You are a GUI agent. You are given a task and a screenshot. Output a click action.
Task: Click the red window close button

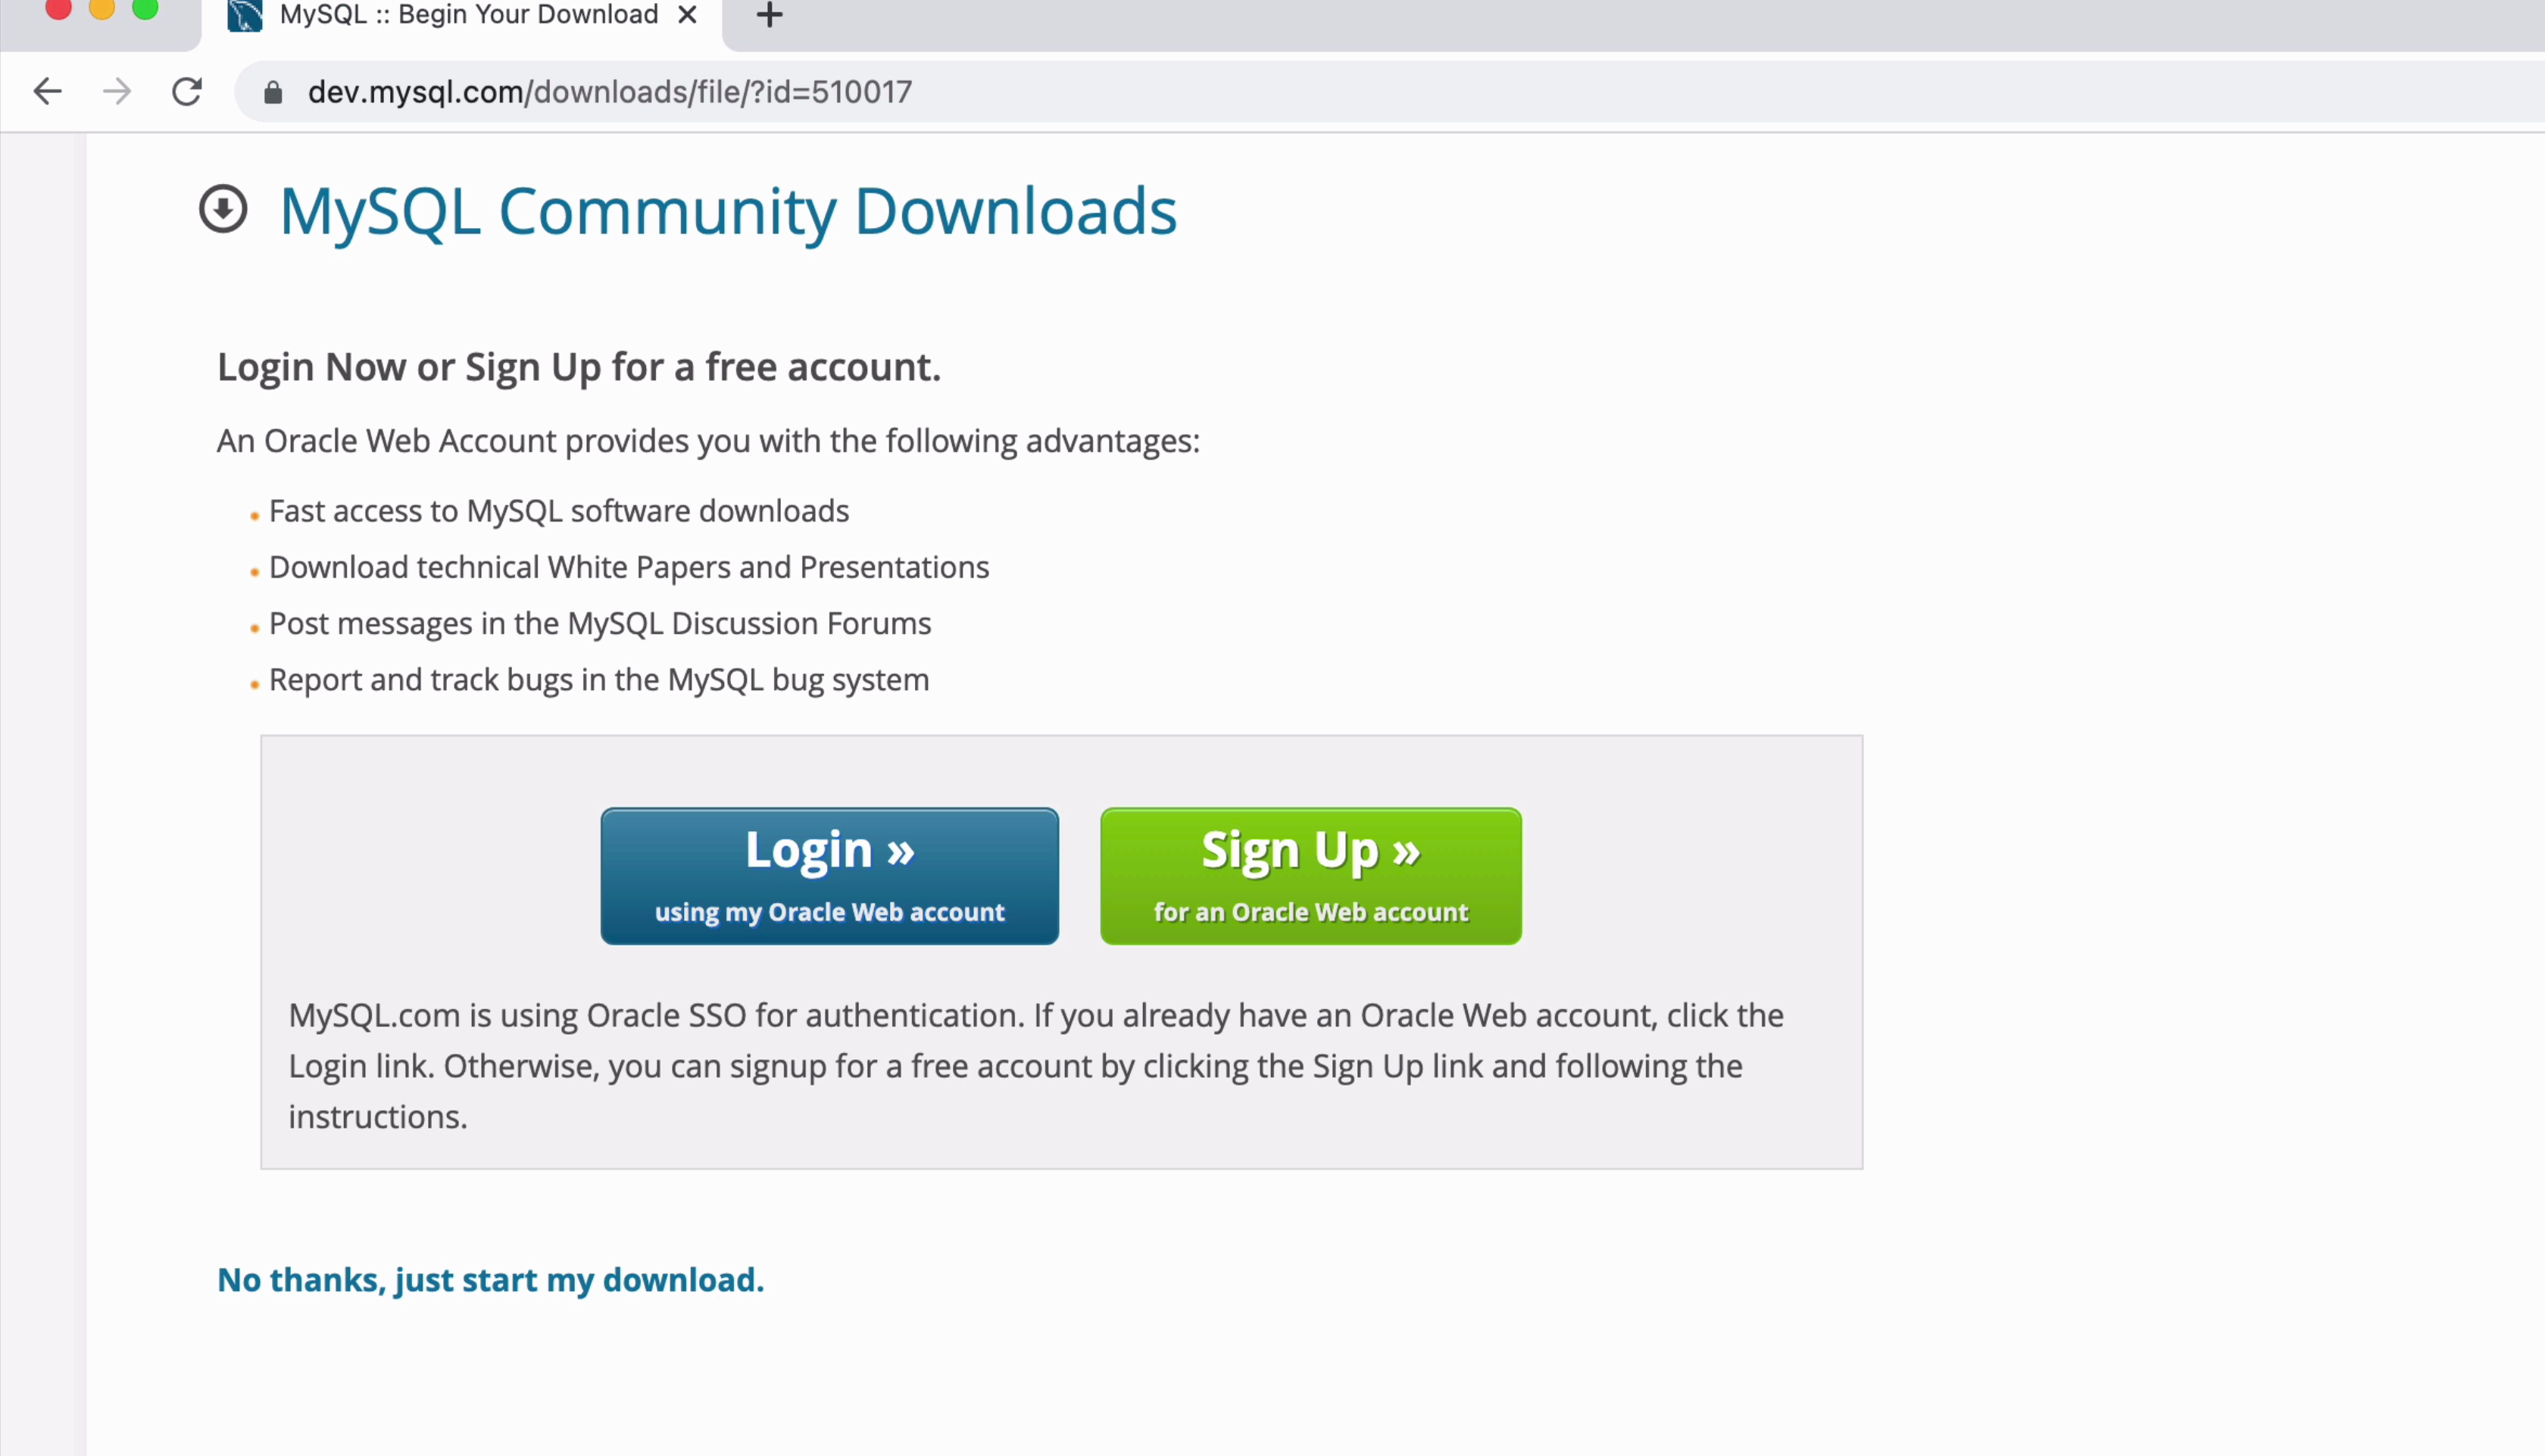pyautogui.click(x=59, y=8)
